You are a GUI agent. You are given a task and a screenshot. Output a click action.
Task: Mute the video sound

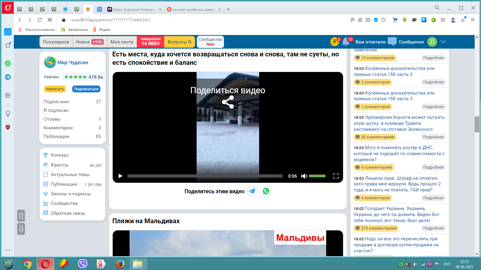[304, 176]
